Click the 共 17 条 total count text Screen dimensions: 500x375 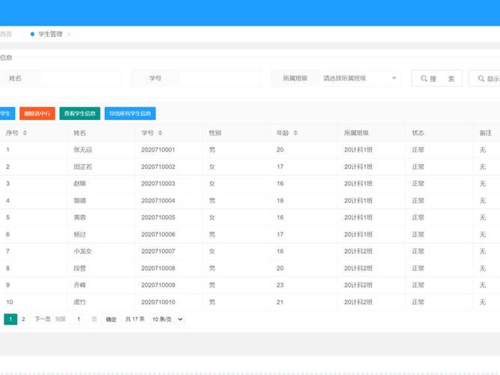tap(135, 319)
